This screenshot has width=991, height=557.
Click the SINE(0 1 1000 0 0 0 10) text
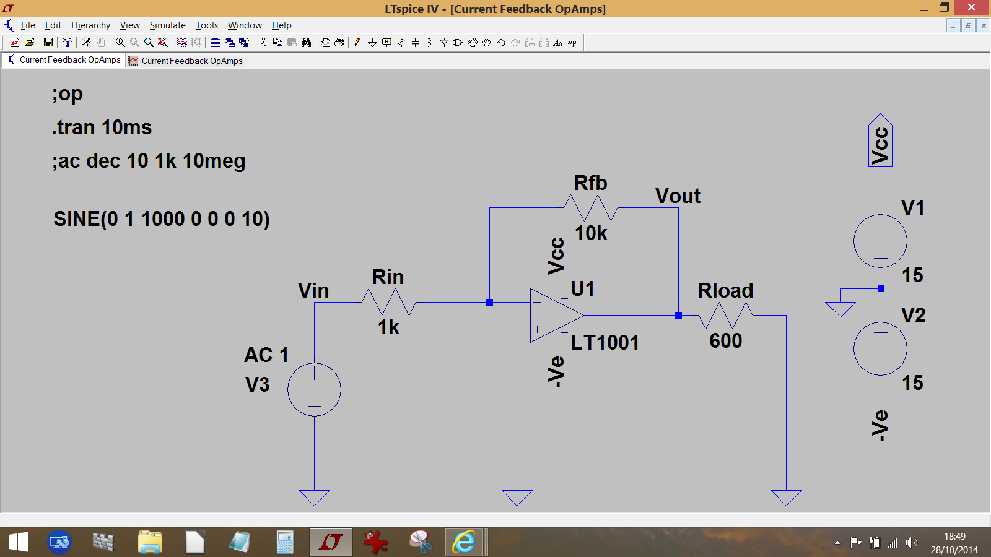pos(162,219)
